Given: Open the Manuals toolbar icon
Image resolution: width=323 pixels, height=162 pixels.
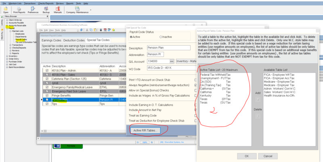Looking at the screenshot, I should click(x=57, y=10).
